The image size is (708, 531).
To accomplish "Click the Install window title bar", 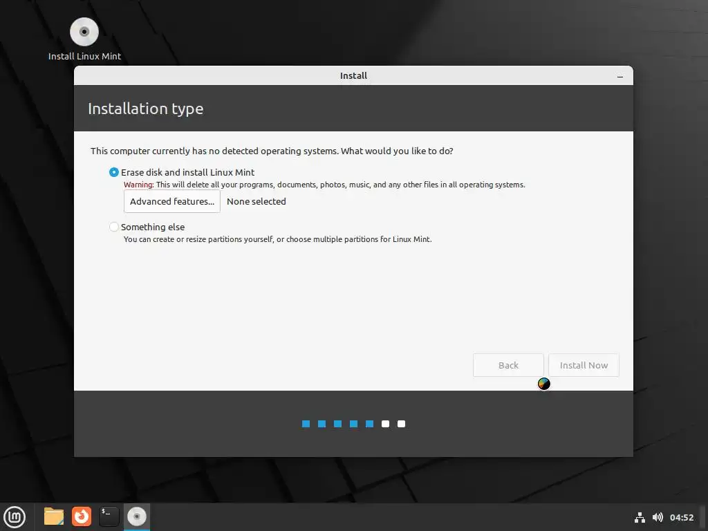I will click(x=353, y=75).
